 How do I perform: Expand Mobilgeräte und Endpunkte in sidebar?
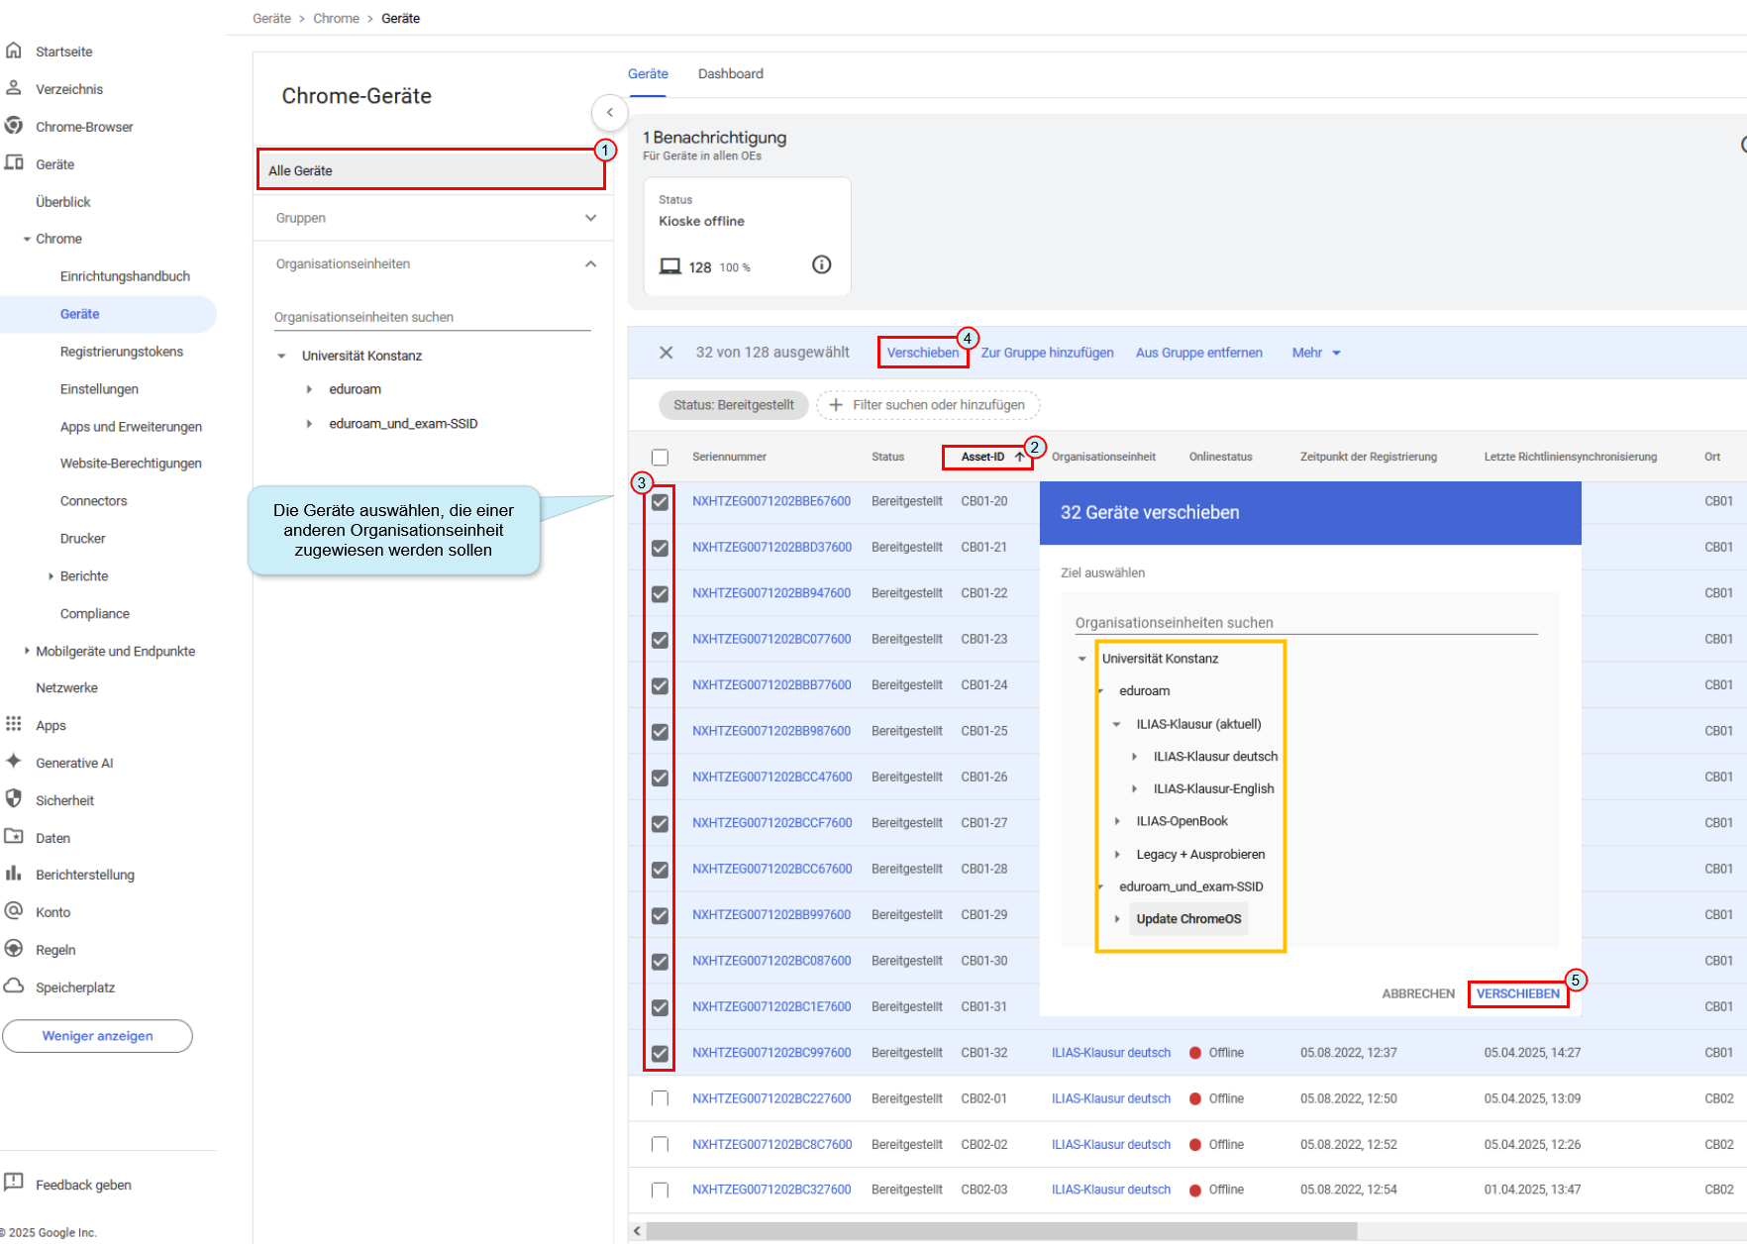tap(26, 651)
